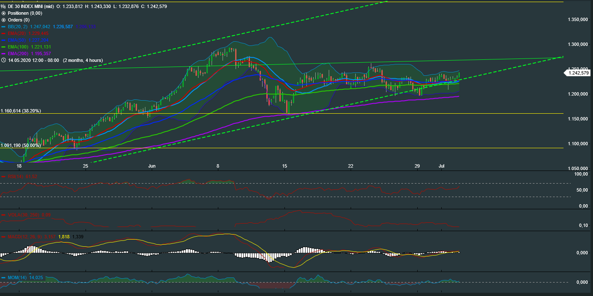This screenshot has width=593, height=296.
Task: Click the magenta EMA(200) line icon
Action: point(4,53)
